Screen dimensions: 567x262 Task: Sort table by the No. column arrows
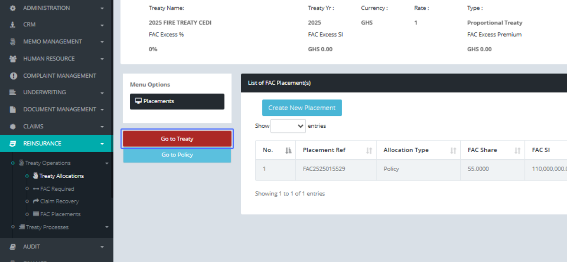pos(288,150)
